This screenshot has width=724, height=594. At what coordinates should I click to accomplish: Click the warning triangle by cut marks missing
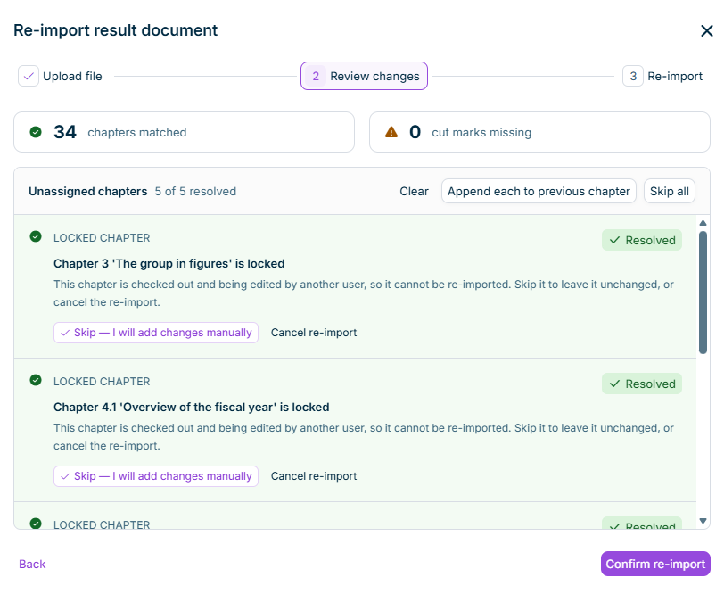[x=391, y=132]
